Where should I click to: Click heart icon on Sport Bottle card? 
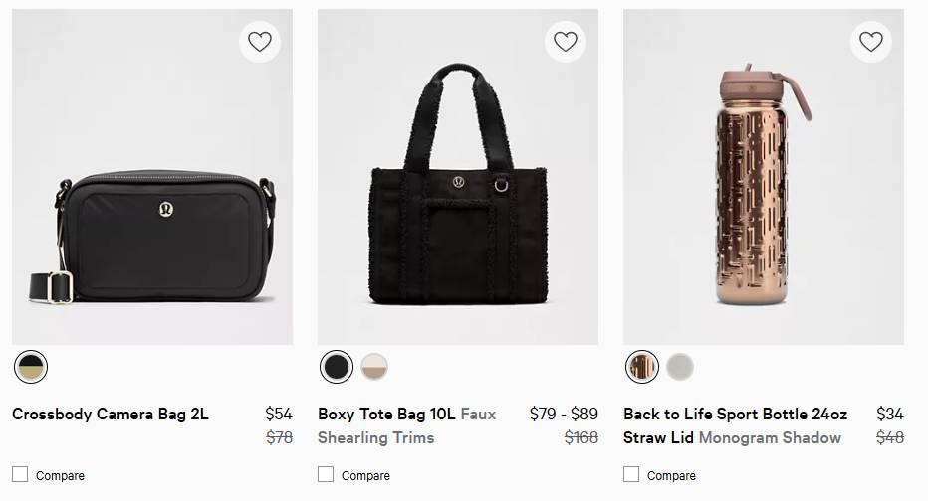(871, 42)
